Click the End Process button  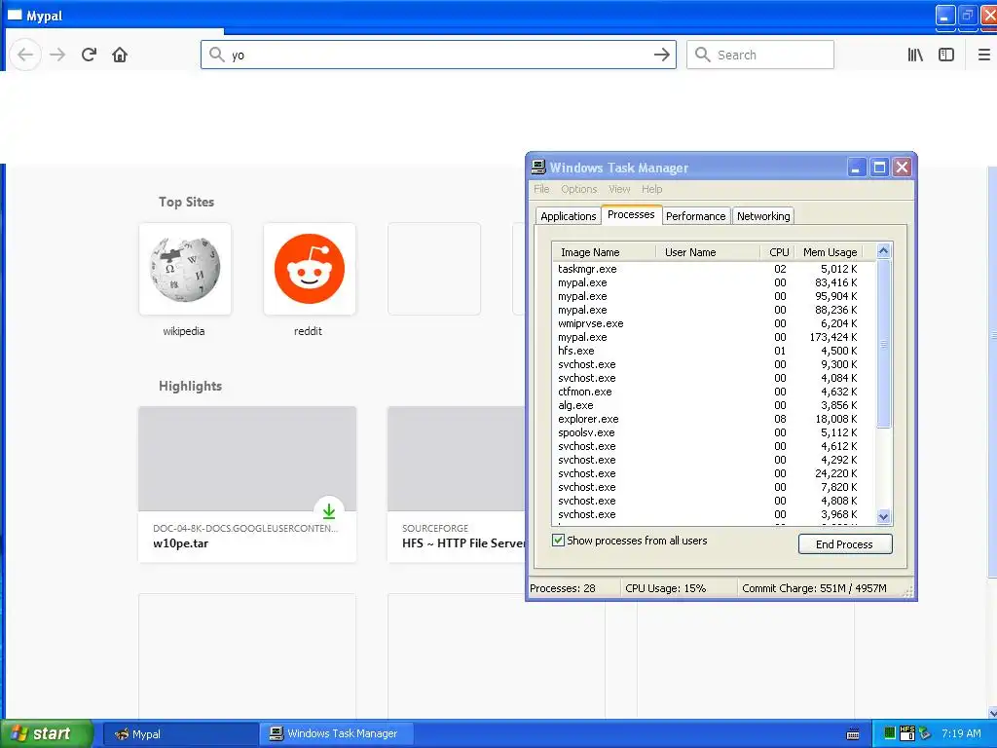click(x=845, y=544)
